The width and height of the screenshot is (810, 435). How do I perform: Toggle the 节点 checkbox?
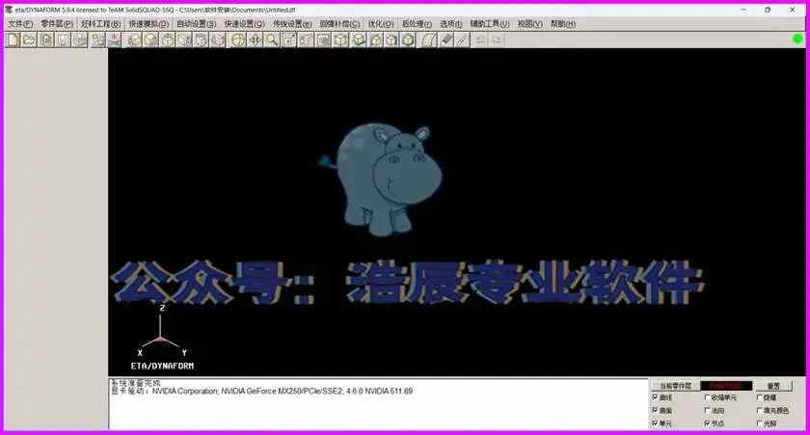(x=707, y=423)
